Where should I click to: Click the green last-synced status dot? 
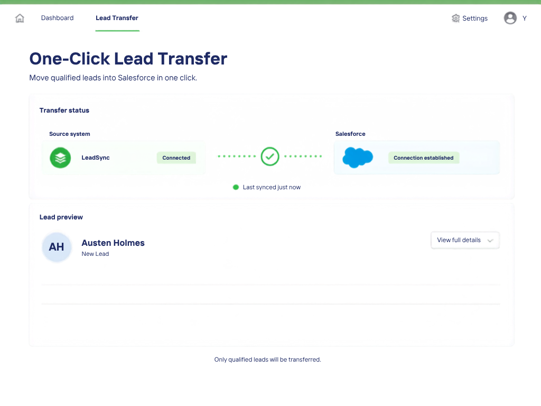pos(236,187)
